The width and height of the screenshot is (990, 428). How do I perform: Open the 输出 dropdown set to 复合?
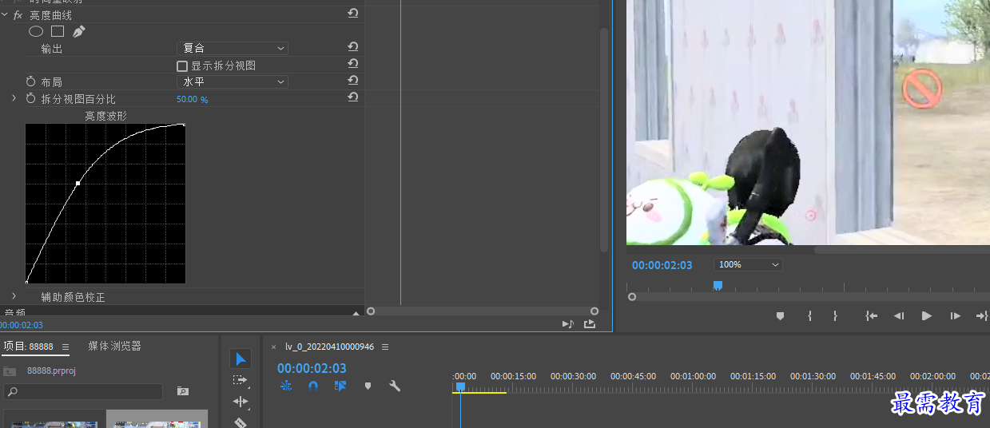click(x=232, y=48)
